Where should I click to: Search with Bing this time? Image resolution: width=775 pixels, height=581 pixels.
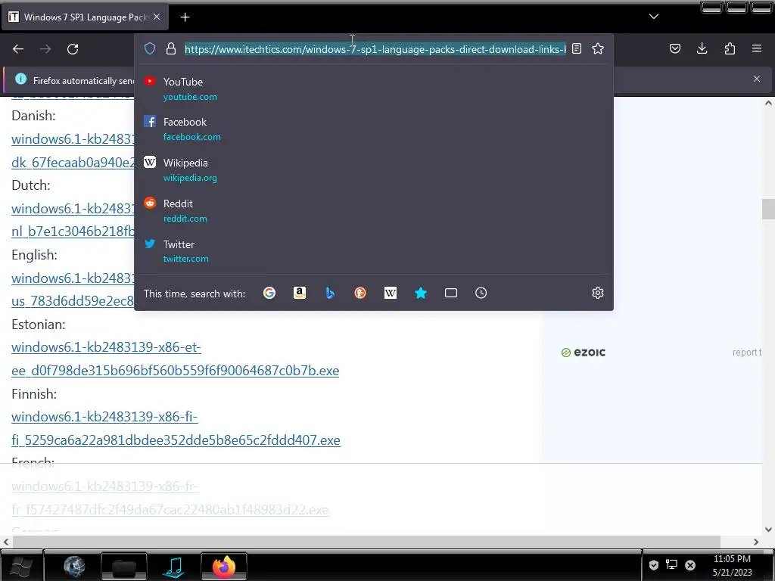(x=330, y=293)
